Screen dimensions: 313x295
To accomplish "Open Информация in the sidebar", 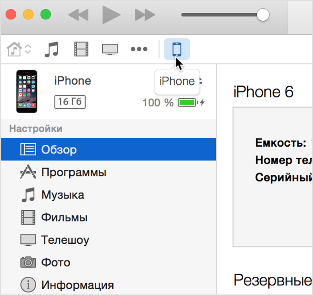I will (108, 285).
